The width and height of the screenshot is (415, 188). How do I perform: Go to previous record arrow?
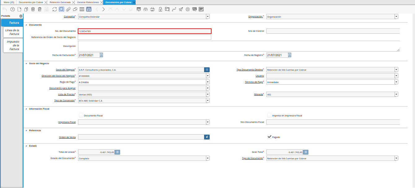(x=97, y=9)
